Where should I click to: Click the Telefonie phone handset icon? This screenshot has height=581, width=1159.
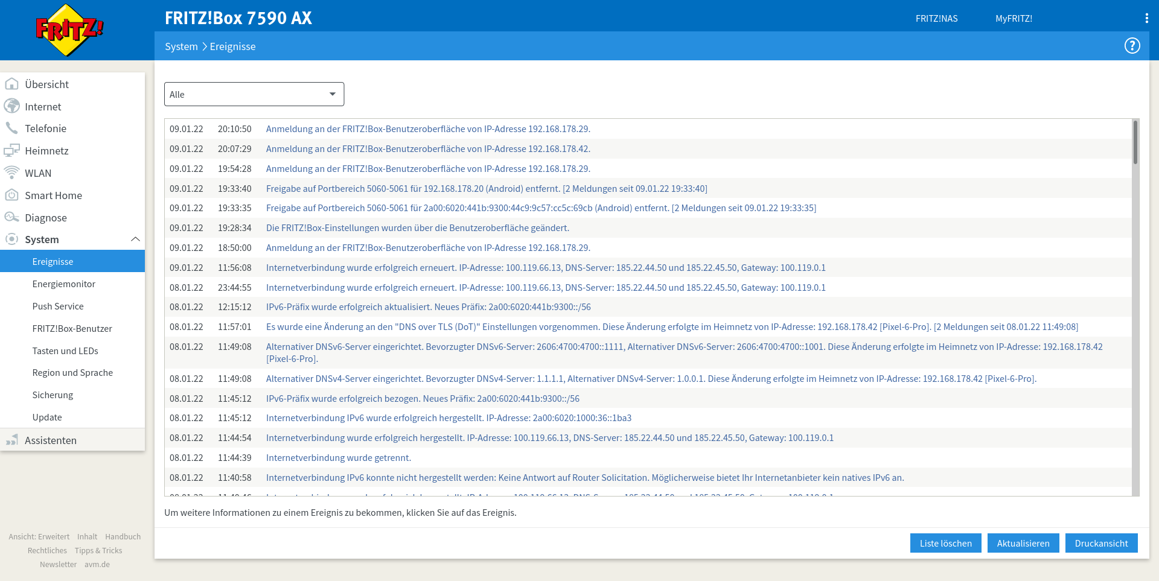[x=11, y=128]
